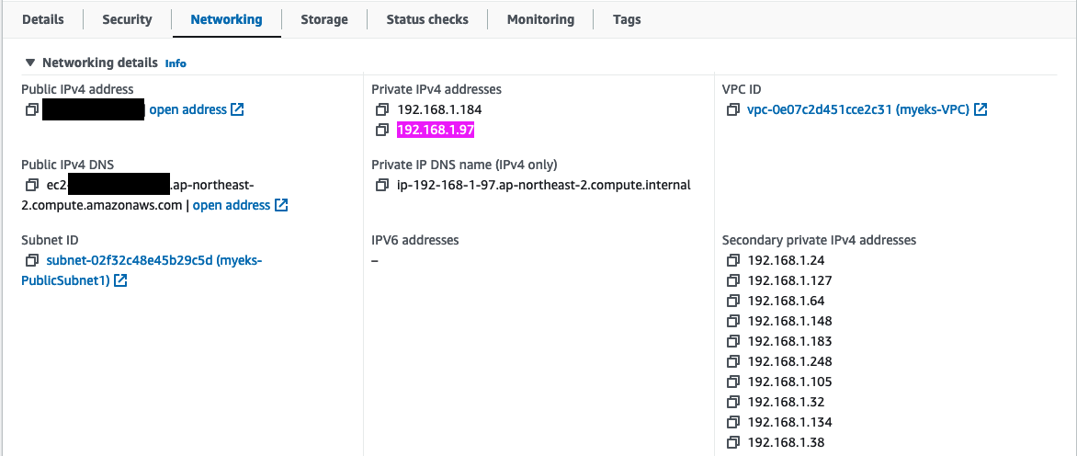Screen dimensions: 1077x456
Task: Open the Info link for Networking details
Action: [x=176, y=64]
